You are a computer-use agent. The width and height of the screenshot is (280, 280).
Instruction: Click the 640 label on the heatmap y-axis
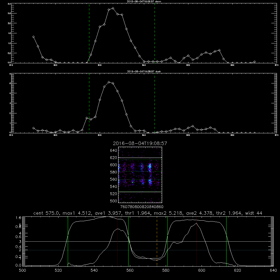click(114, 151)
